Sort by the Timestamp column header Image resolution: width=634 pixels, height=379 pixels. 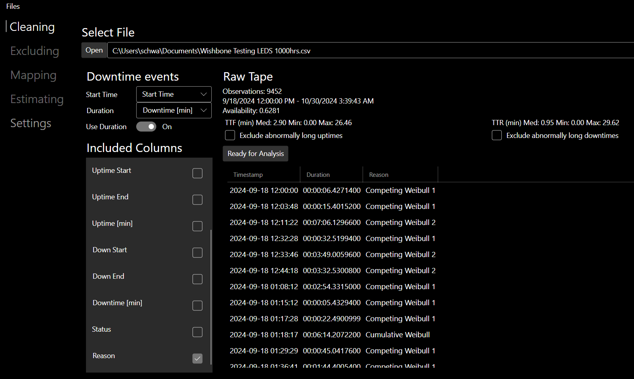[248, 175]
